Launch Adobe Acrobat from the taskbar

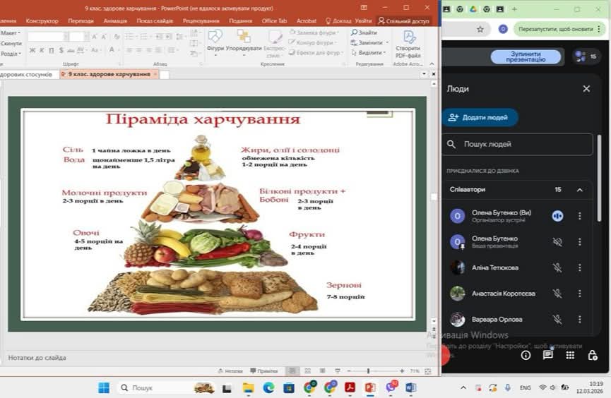(350, 387)
